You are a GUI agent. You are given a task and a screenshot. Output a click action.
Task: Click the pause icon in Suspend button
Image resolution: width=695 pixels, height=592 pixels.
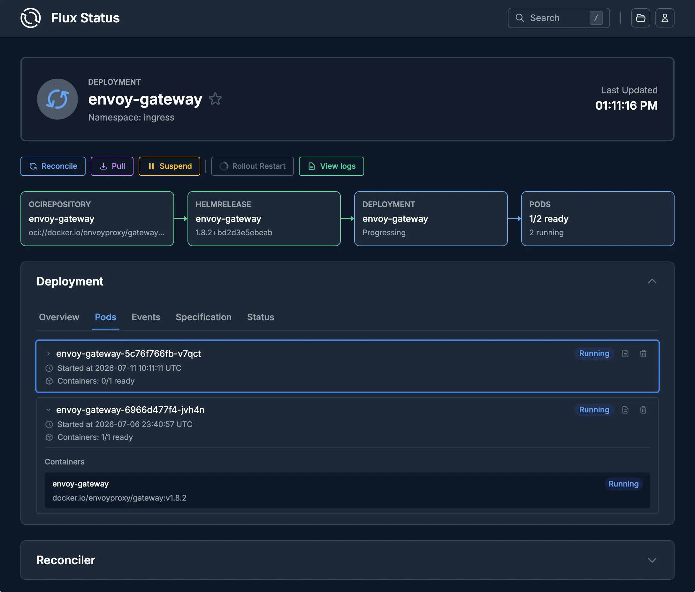coord(151,167)
